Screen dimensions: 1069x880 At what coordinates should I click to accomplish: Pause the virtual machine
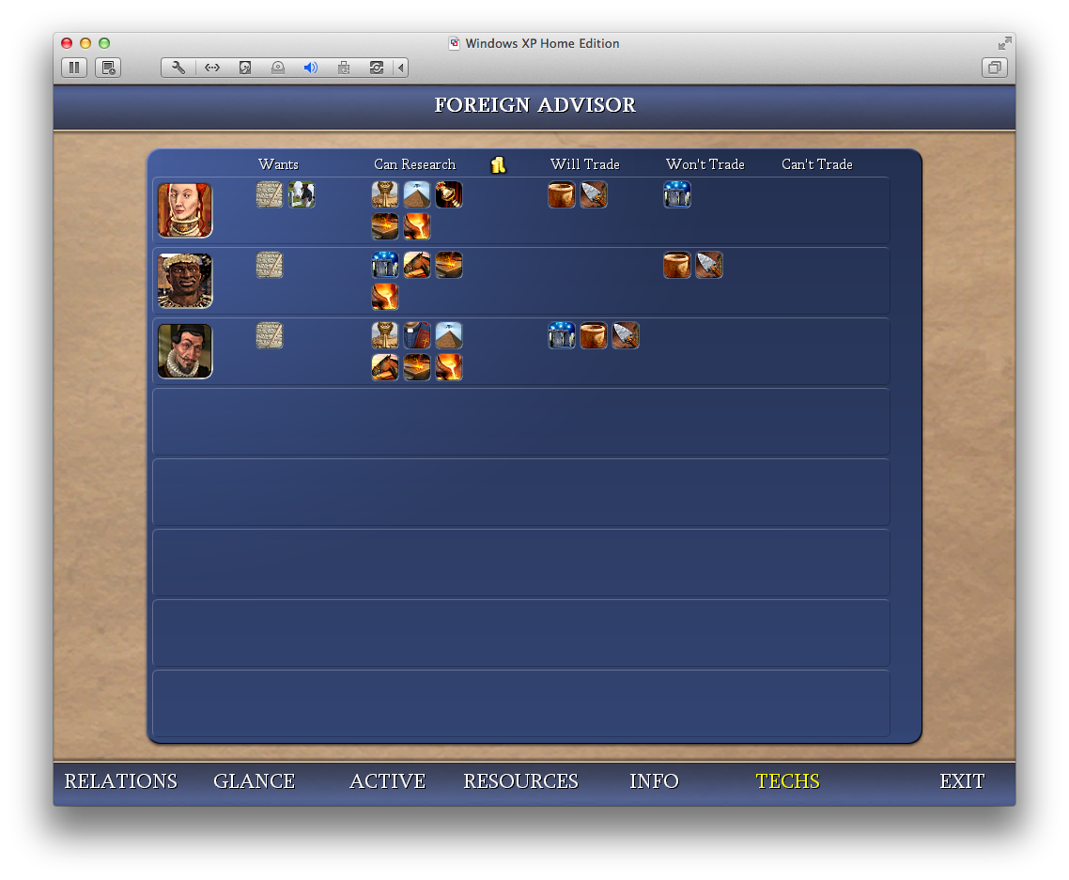pos(74,68)
